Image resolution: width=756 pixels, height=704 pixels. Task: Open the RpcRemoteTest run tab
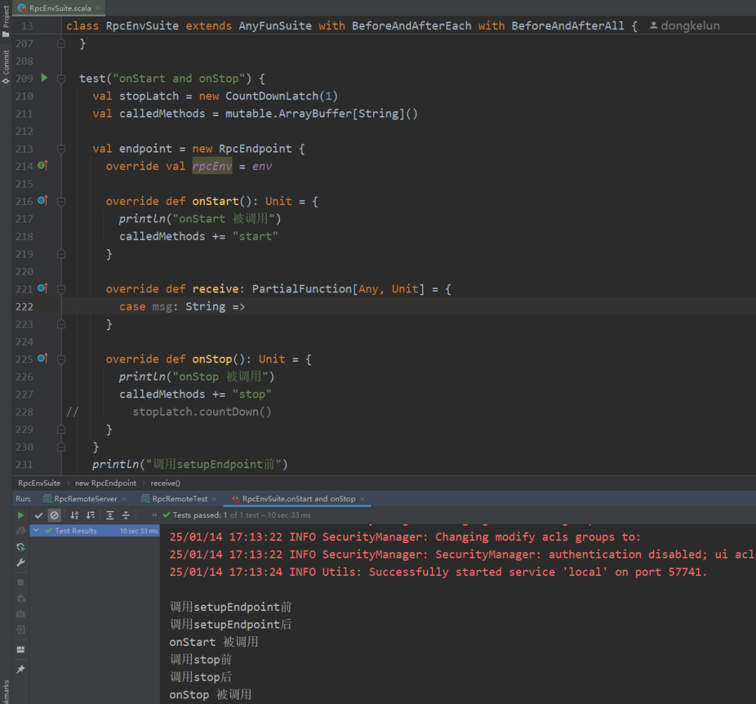click(180, 499)
